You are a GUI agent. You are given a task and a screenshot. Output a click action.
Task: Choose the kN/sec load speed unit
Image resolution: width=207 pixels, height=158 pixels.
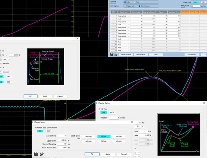click(x=119, y=137)
